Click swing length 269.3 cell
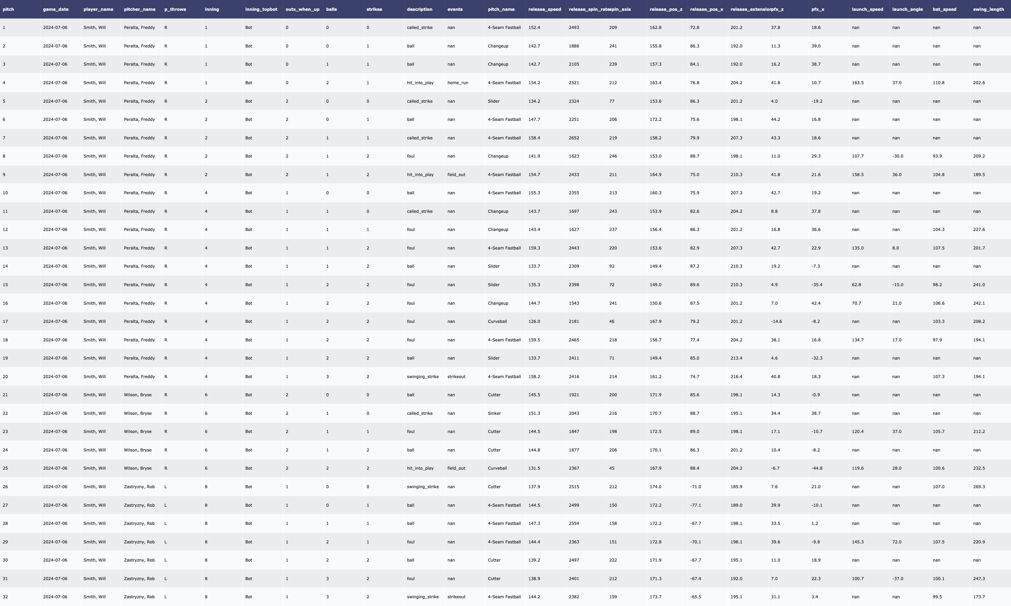This screenshot has height=606, width=1011. (979, 487)
